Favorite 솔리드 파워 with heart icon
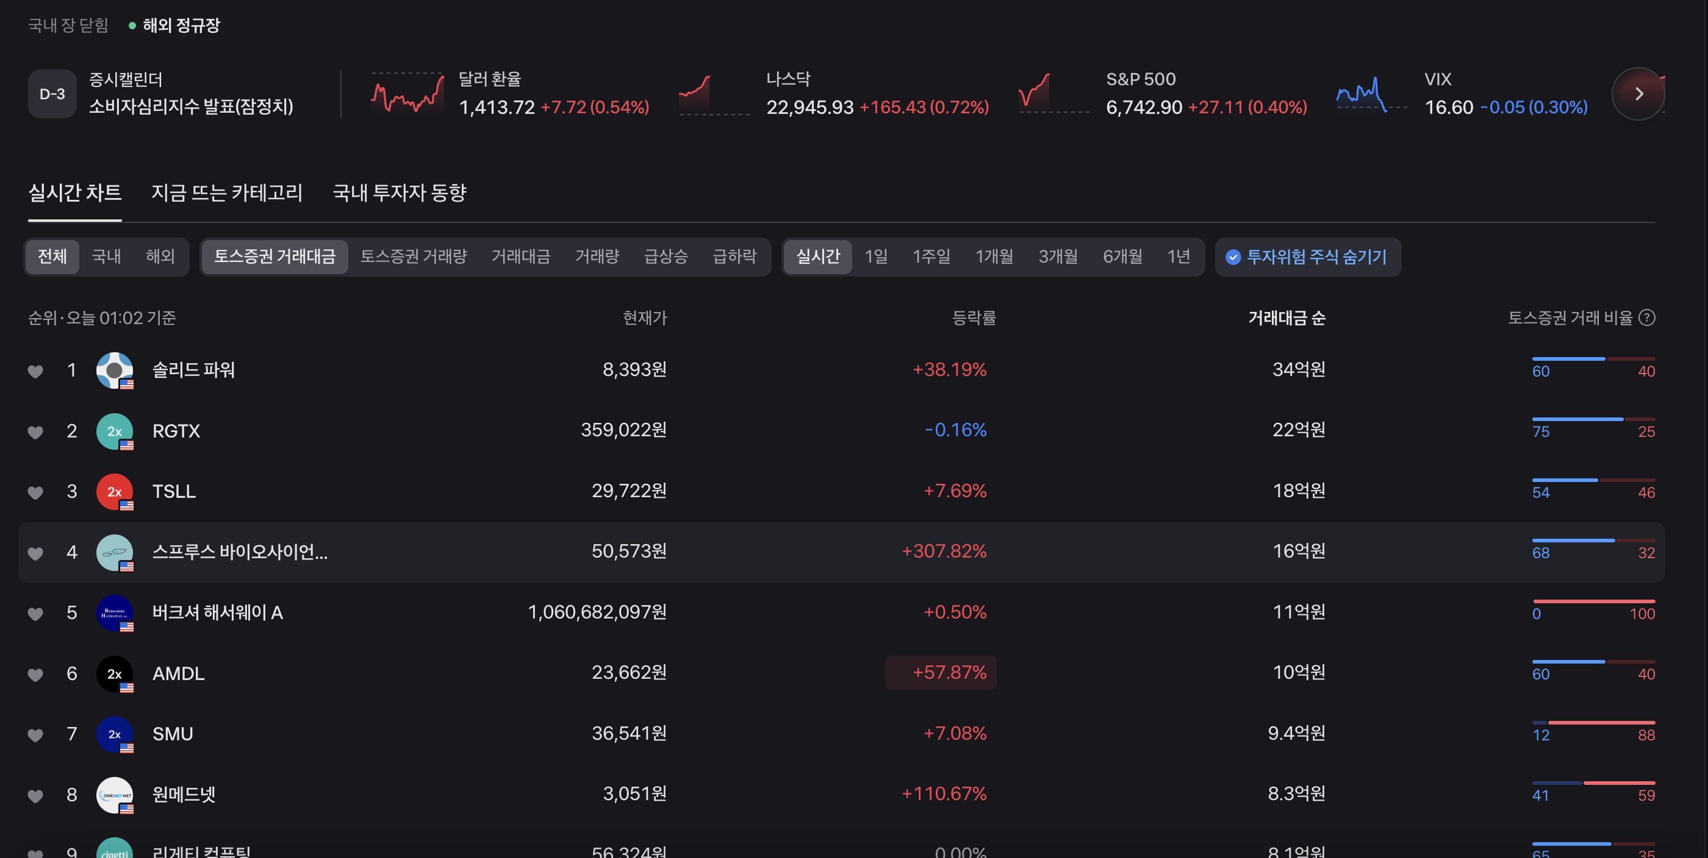Image resolution: width=1708 pixels, height=858 pixels. [x=35, y=371]
